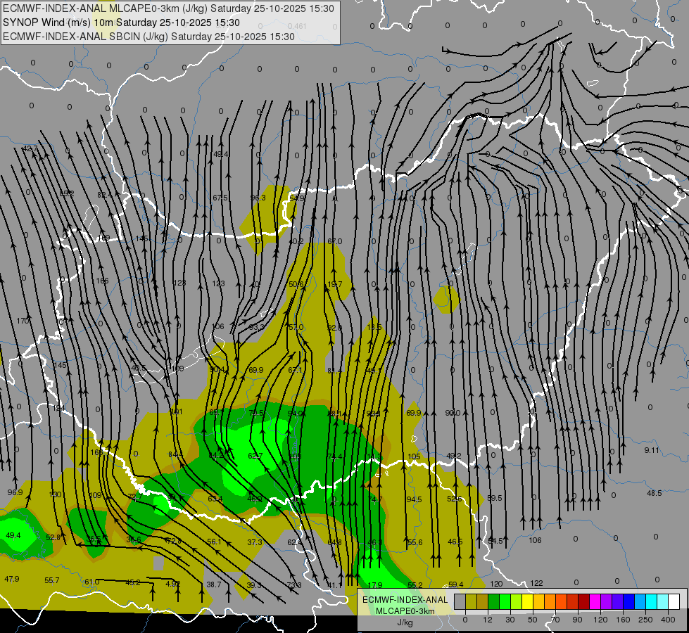Click map value '63.4'
The height and width of the screenshot is (633, 689).
tap(215, 499)
